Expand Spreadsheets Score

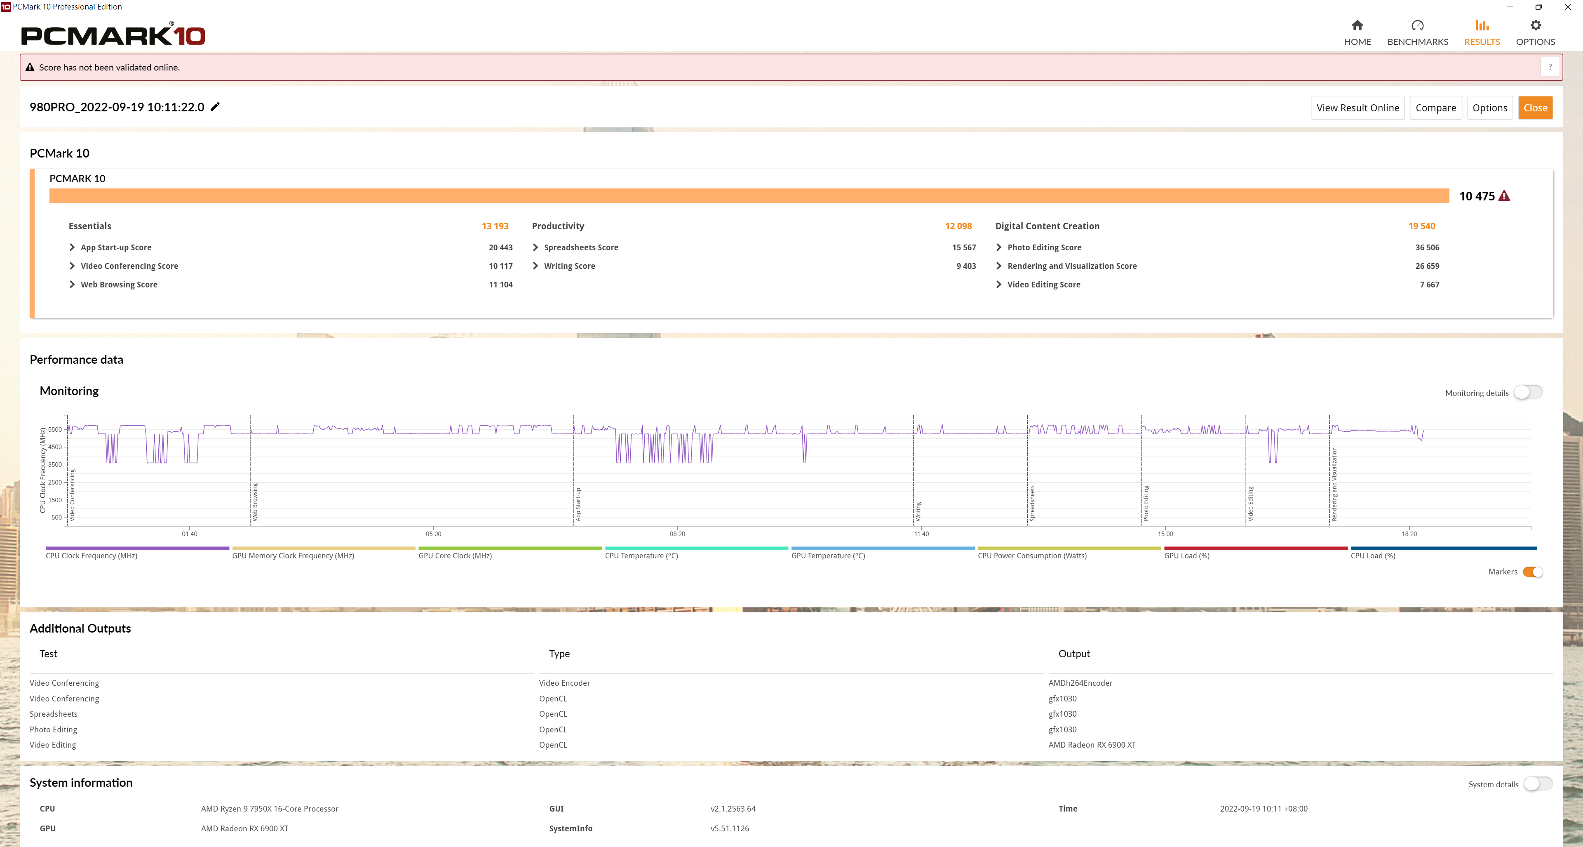(x=536, y=247)
